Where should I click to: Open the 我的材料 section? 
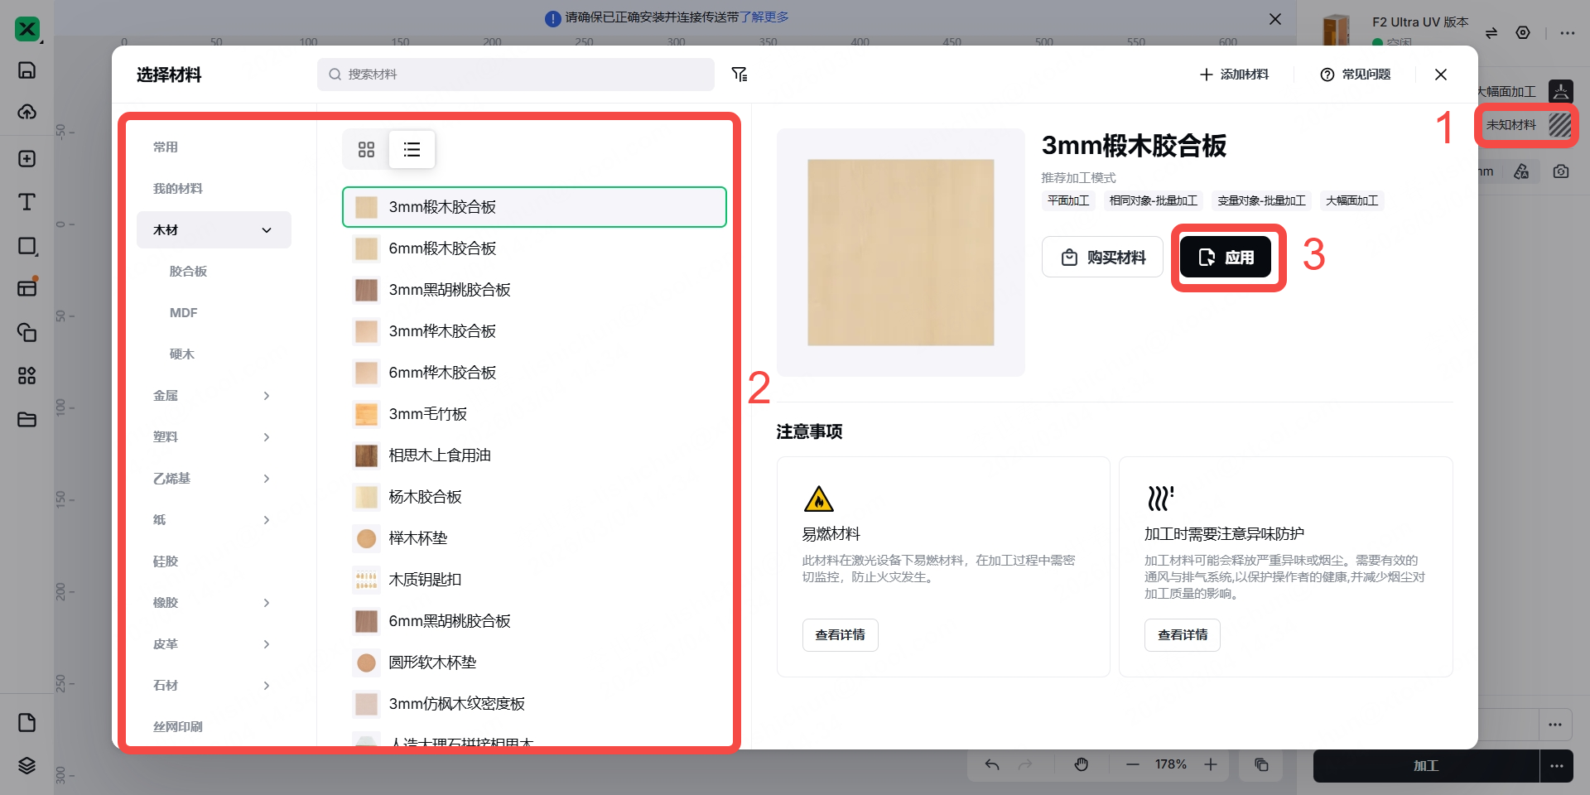(x=178, y=189)
